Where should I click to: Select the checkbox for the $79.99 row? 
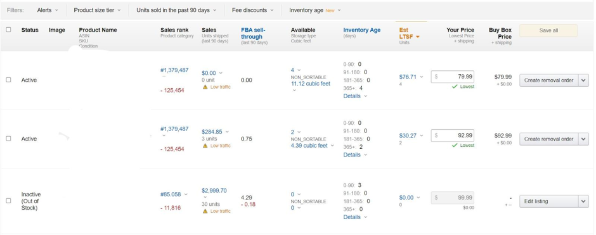(x=8, y=80)
